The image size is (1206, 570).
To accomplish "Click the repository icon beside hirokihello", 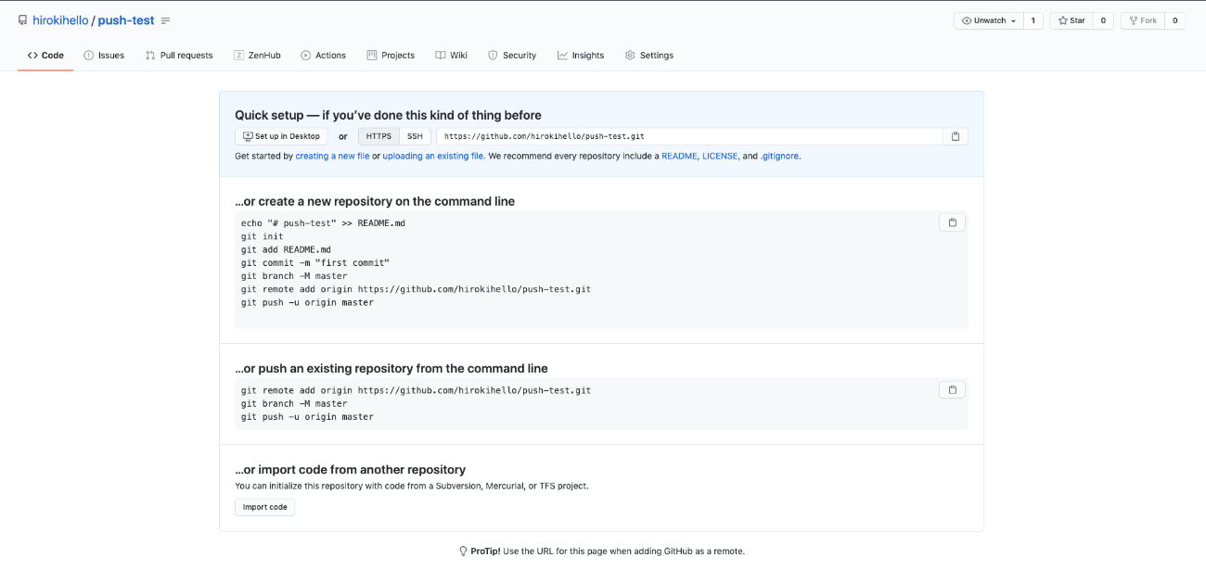I will (22, 20).
